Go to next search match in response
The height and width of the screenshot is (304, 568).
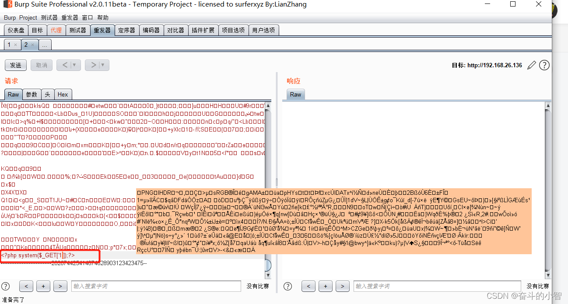coord(342,286)
